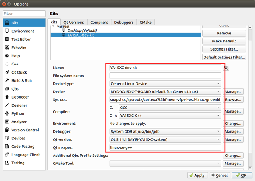Click kit icon button beside Name field
Image resolution: width=255 pixels, height=181 pixels.
(x=226, y=68)
